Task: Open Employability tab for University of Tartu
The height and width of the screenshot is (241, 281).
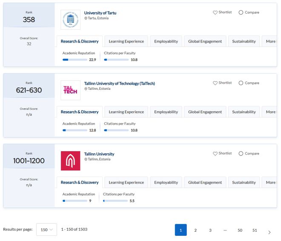Action: point(166,41)
